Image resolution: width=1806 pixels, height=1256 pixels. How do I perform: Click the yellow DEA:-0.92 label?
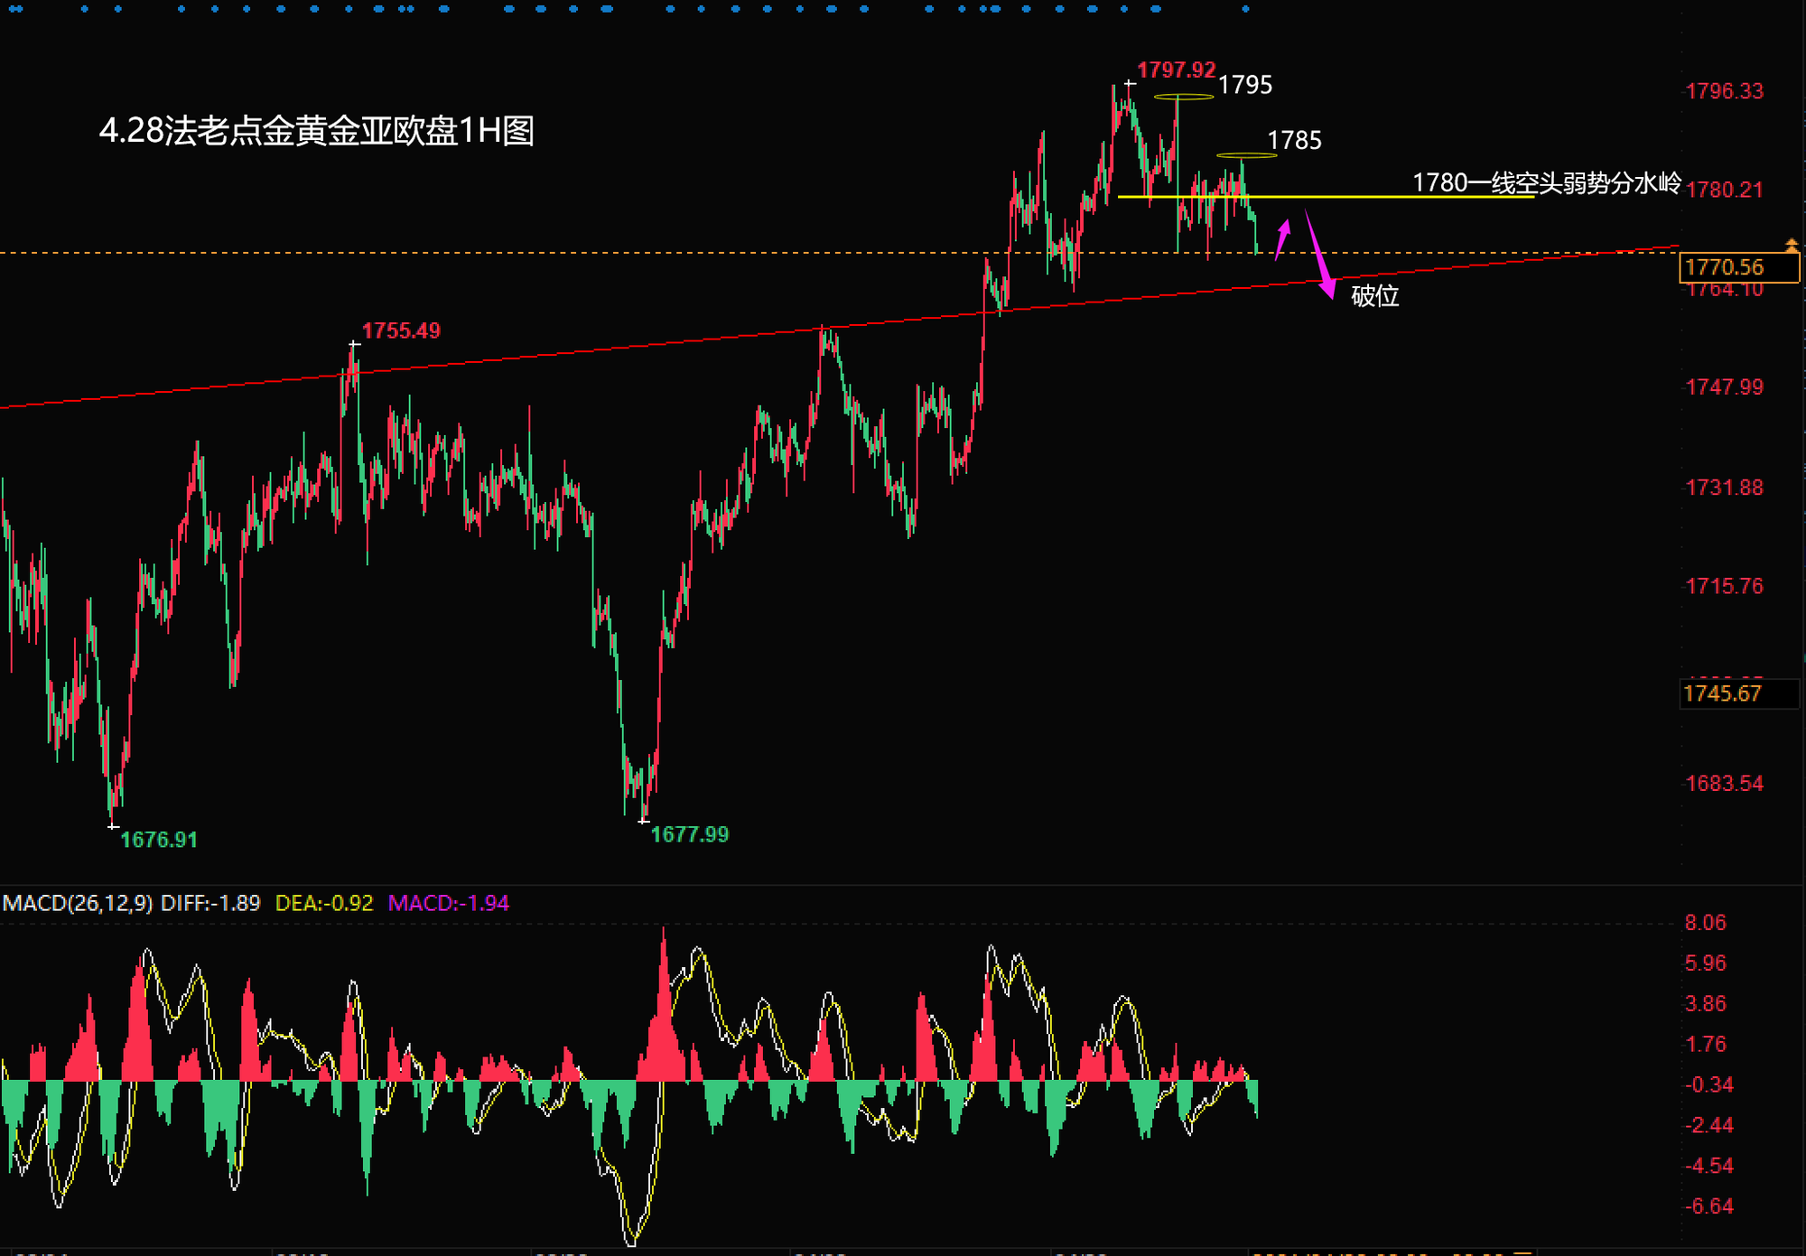(x=323, y=903)
